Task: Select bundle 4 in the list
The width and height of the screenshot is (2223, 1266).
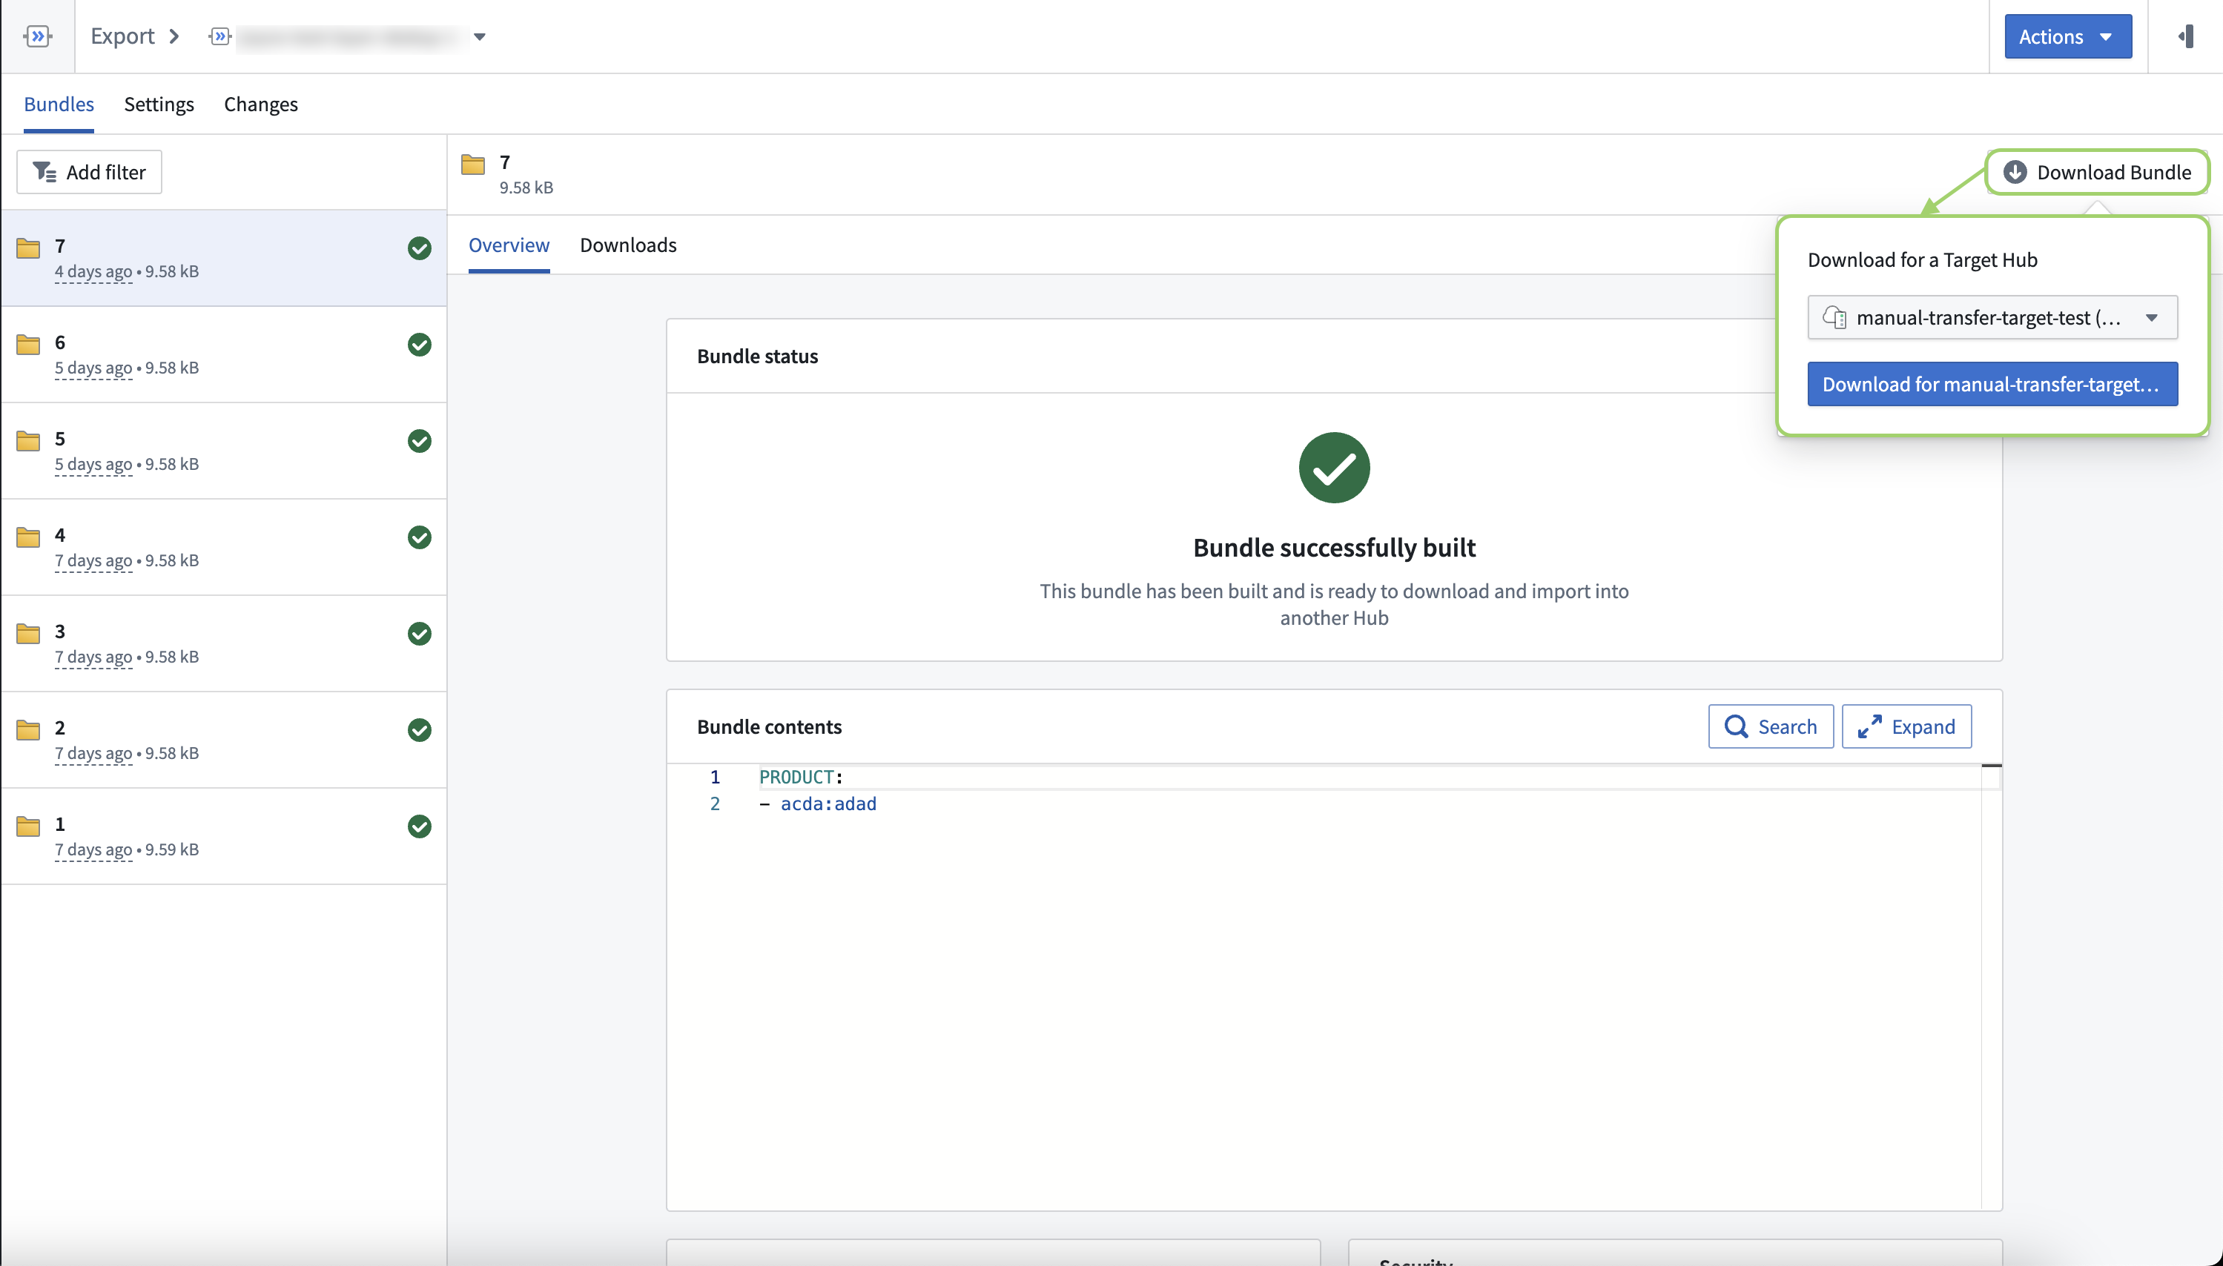Action: [225, 547]
